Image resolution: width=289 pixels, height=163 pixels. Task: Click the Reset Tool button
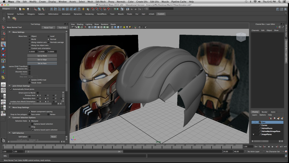pos(48,27)
